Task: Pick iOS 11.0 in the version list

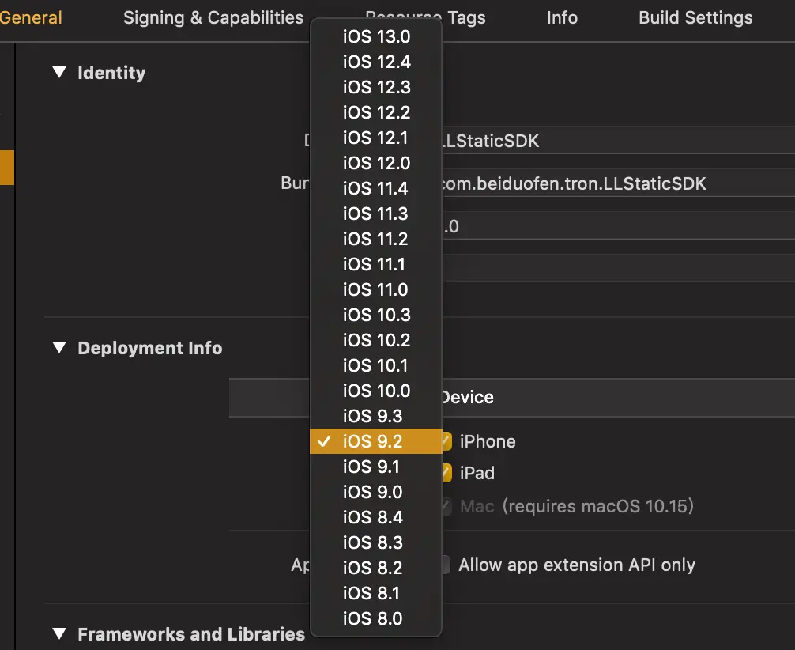Action: 376,289
